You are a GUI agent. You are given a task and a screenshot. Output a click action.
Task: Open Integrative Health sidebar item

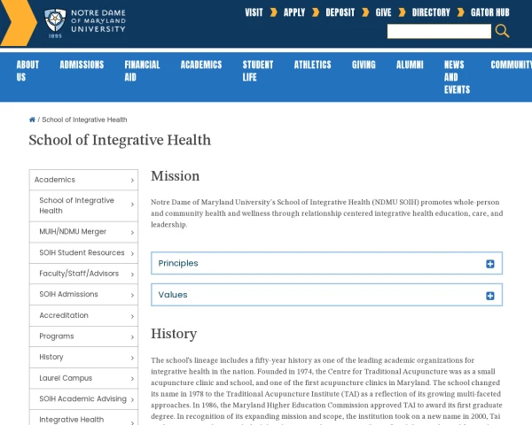(x=83, y=418)
